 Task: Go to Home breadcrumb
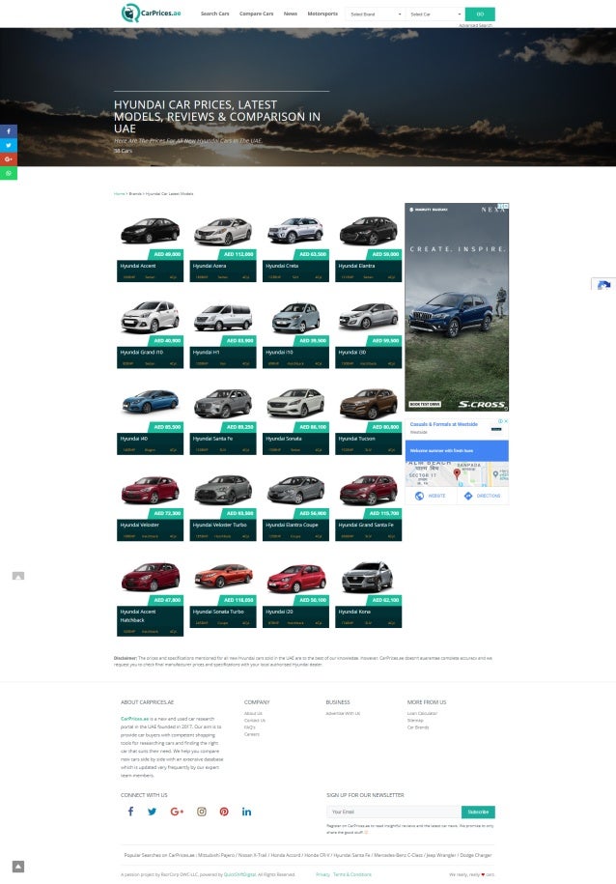pyautogui.click(x=119, y=193)
